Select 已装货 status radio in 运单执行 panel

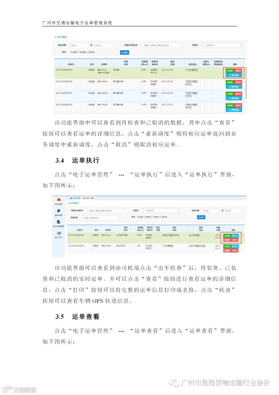pos(153,217)
